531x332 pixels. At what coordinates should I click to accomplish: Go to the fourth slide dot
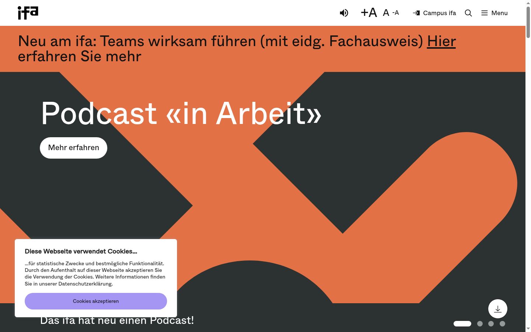coord(502,324)
